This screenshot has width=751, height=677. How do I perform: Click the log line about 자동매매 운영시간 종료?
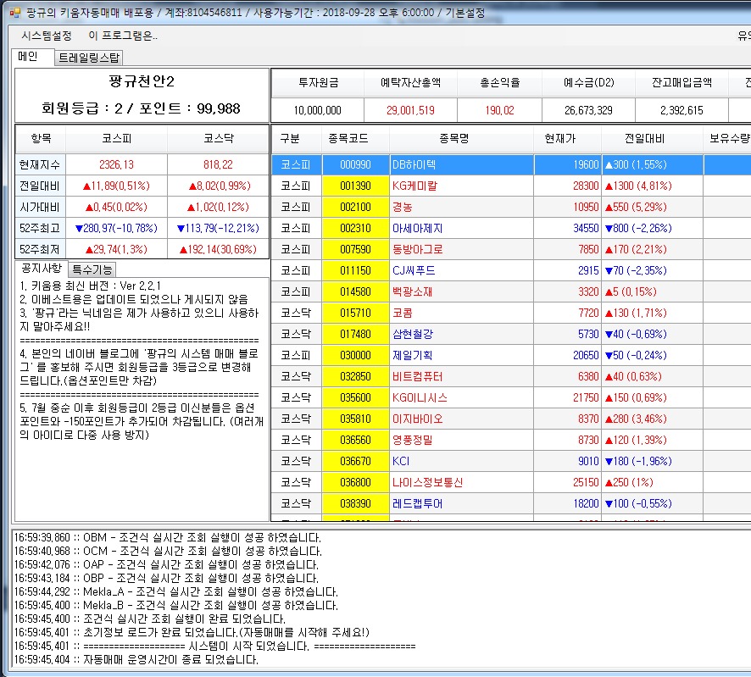pos(136,659)
